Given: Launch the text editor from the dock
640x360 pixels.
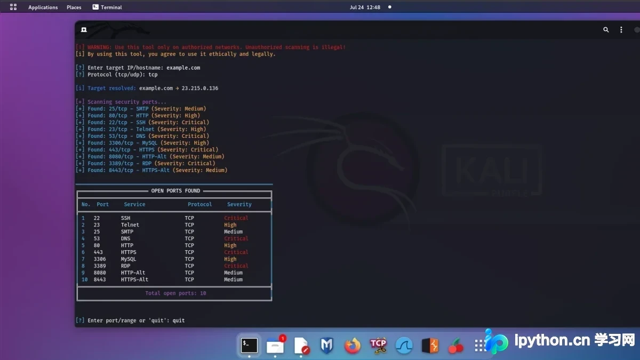Looking at the screenshot, I should [x=301, y=346].
